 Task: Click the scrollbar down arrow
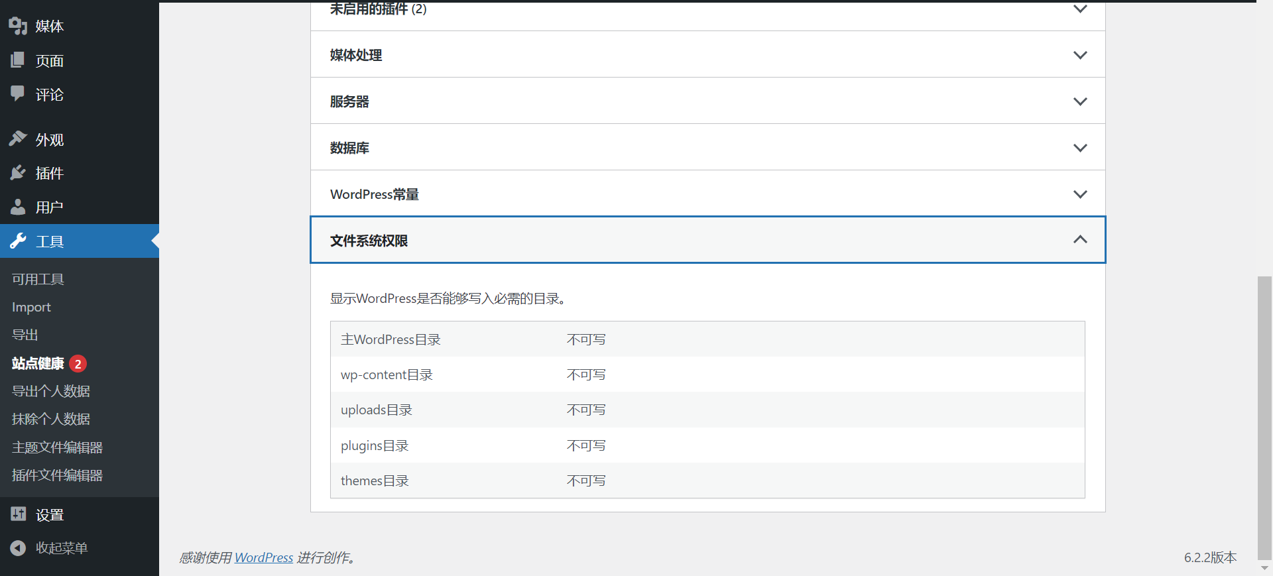click(x=1264, y=569)
